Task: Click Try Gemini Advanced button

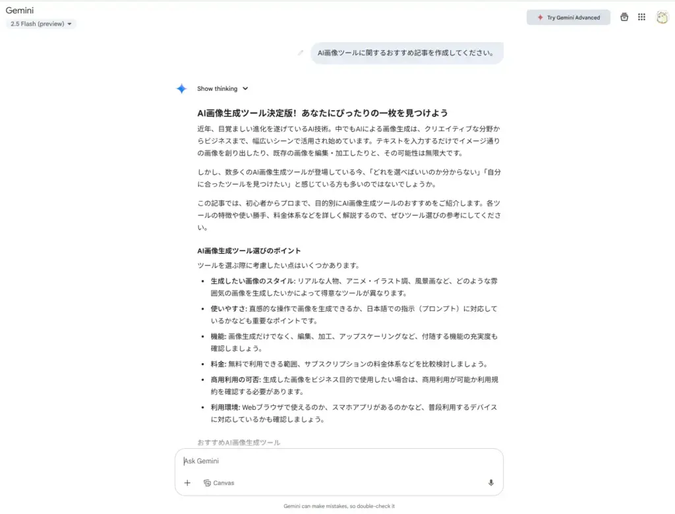Action: pyautogui.click(x=568, y=17)
